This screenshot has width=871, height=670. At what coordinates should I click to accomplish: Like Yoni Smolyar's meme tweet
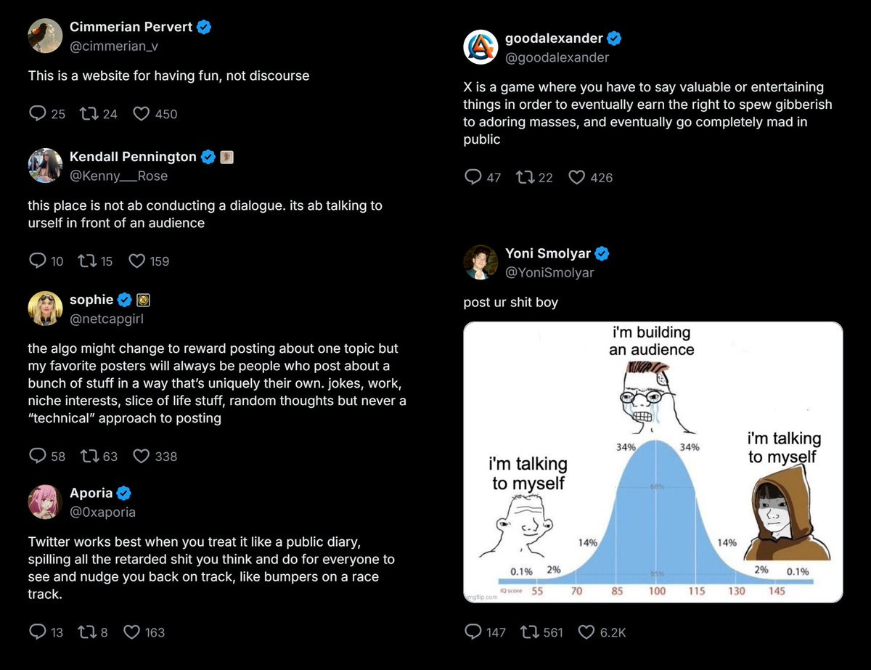pyautogui.click(x=586, y=632)
